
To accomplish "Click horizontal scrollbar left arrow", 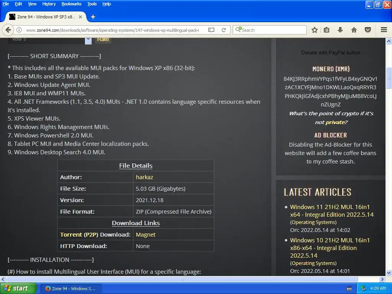I will (3, 279).
